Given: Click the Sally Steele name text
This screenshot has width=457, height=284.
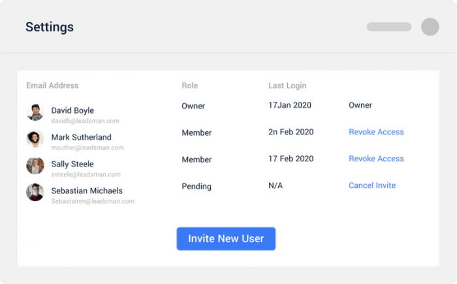Looking at the screenshot, I should [72, 164].
